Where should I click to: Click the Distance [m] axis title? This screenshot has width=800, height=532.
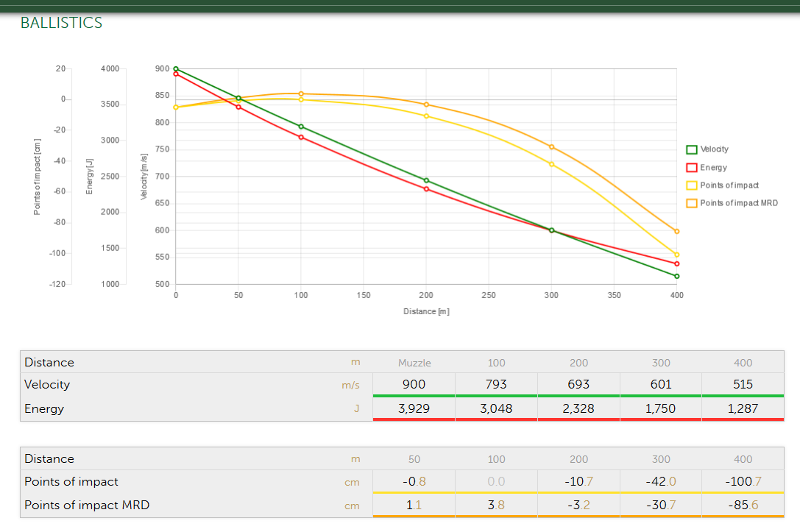(x=426, y=312)
